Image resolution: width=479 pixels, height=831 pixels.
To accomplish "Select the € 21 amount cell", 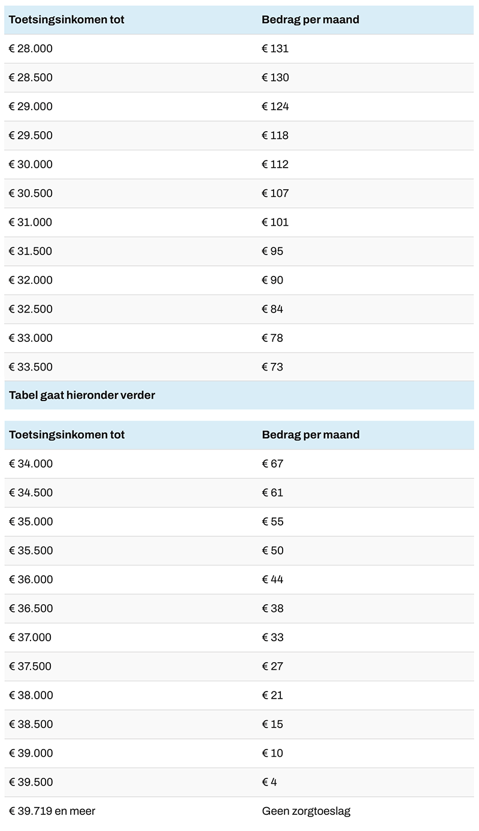I will [x=272, y=695].
